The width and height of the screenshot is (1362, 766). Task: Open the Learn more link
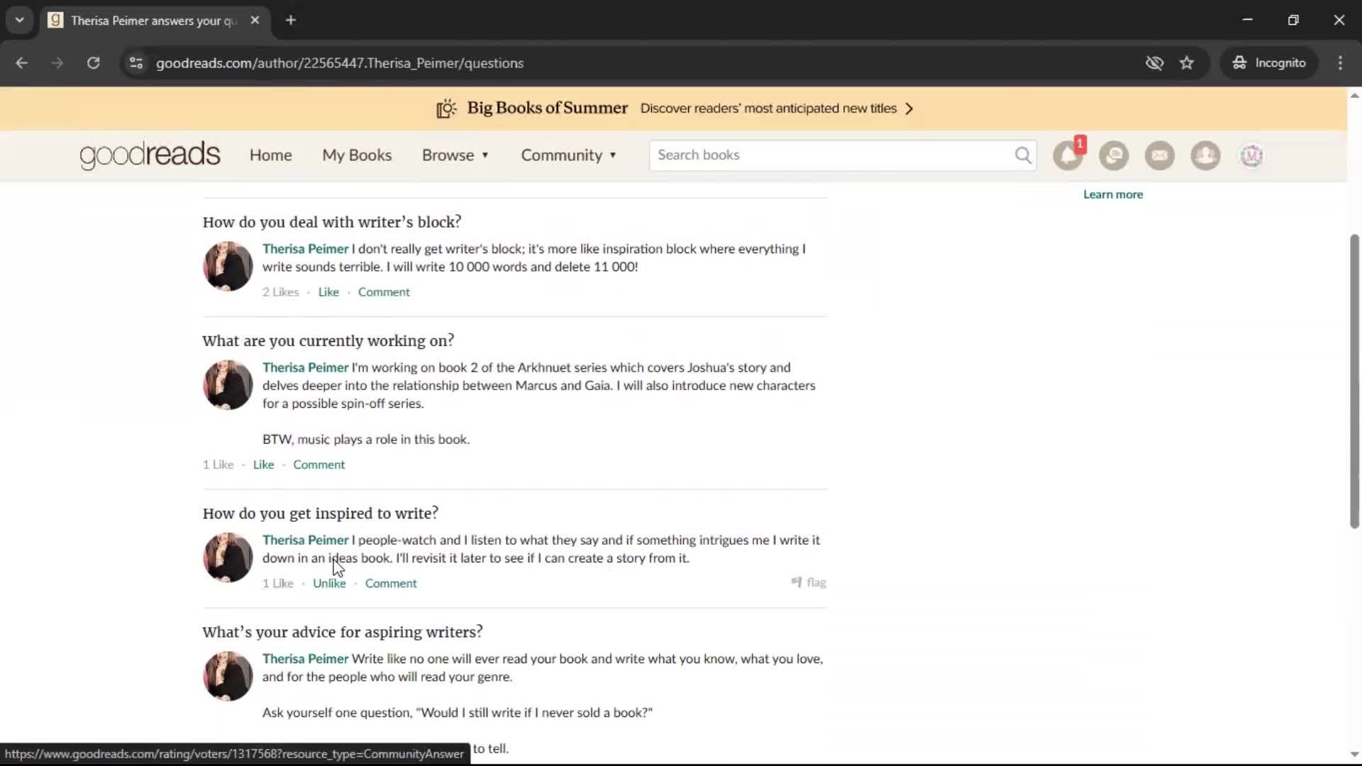pyautogui.click(x=1113, y=194)
